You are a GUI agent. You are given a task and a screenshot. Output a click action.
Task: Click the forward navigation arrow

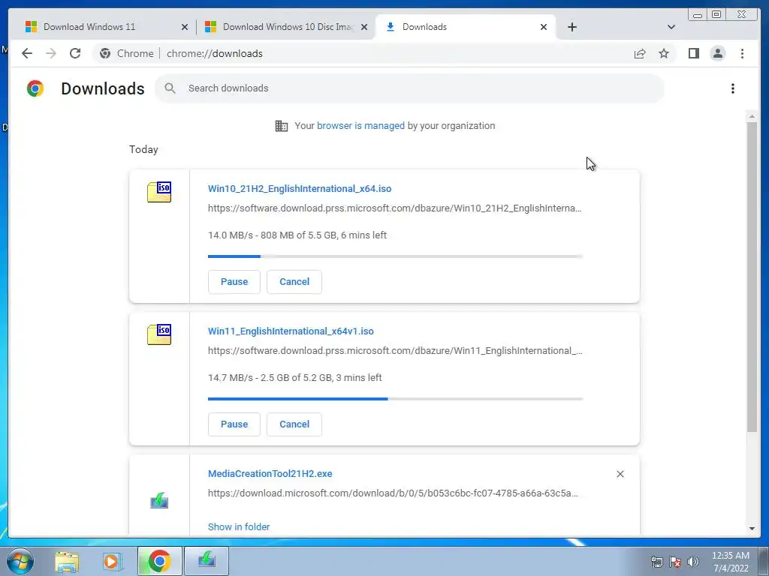(x=51, y=53)
